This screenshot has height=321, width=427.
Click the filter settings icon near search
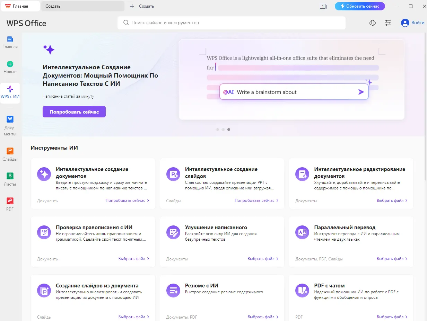387,23
